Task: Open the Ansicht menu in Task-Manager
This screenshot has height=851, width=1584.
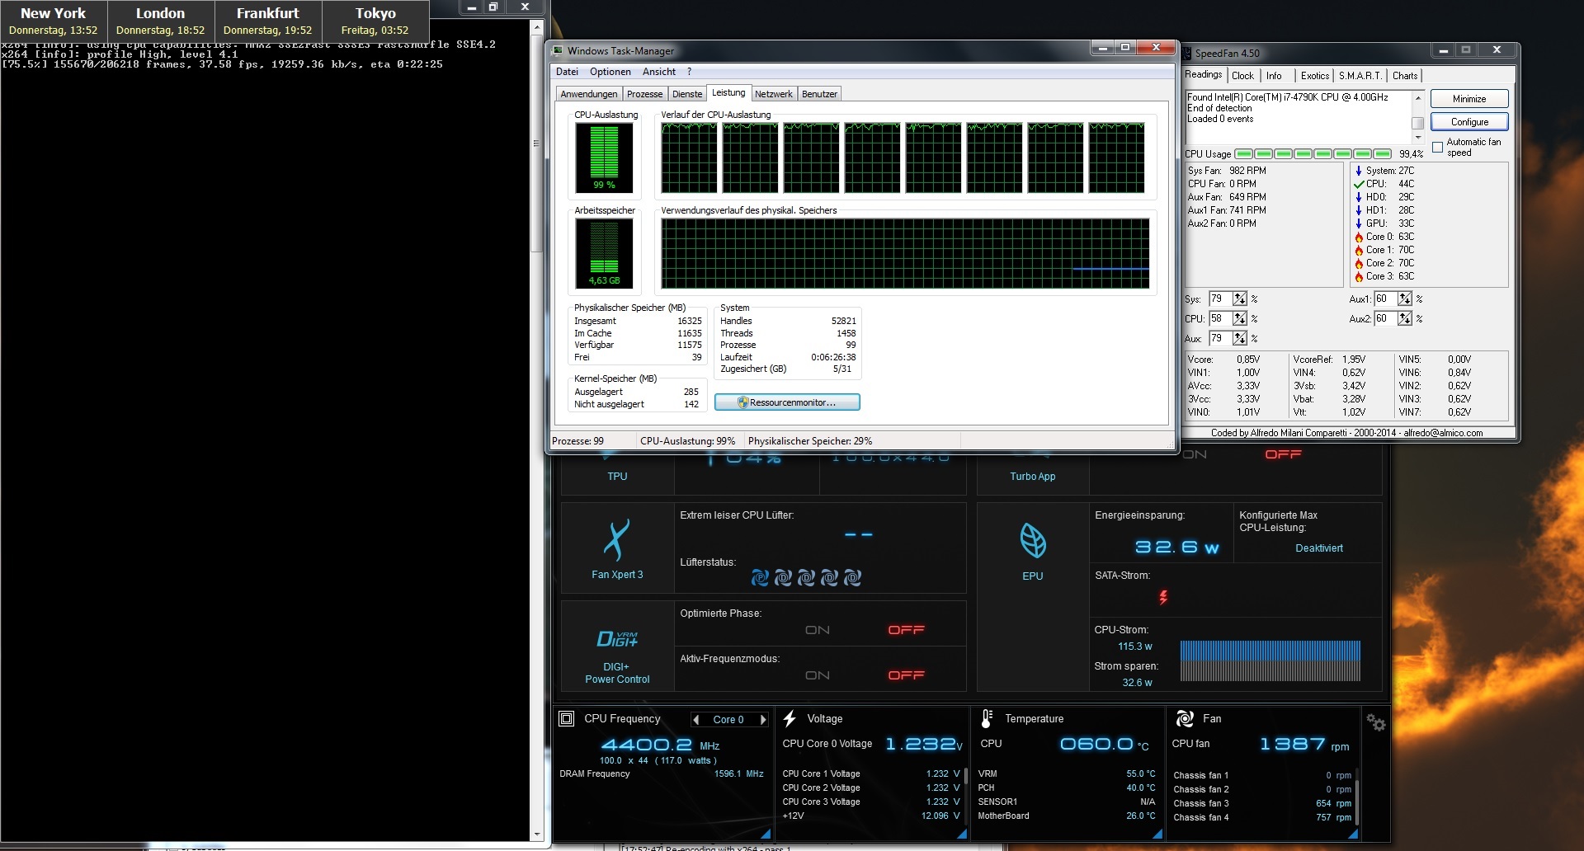Action: pyautogui.click(x=659, y=72)
